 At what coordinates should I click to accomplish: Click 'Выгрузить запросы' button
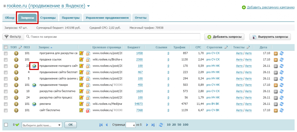(270, 37)
